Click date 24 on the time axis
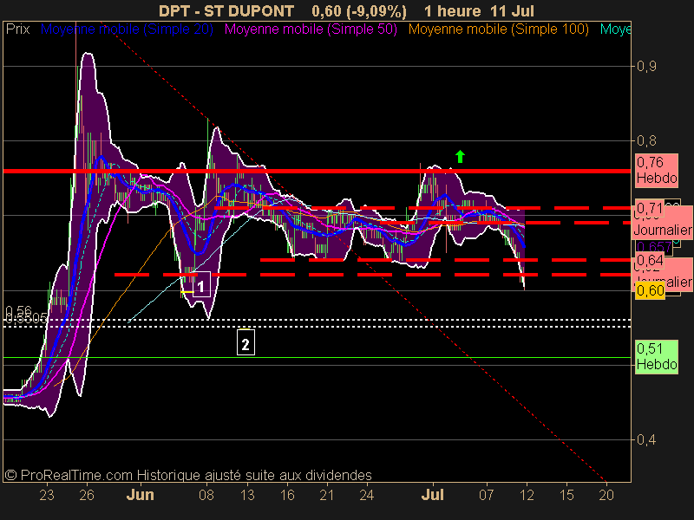 coord(366,495)
